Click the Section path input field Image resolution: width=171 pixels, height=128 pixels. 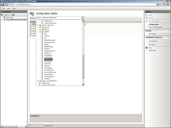[59, 18]
